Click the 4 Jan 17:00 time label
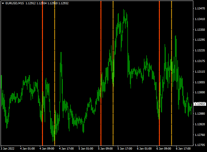 click(x=66, y=149)
